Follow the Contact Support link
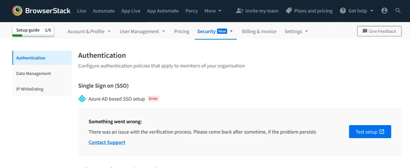The image size is (410, 168). 107,142
